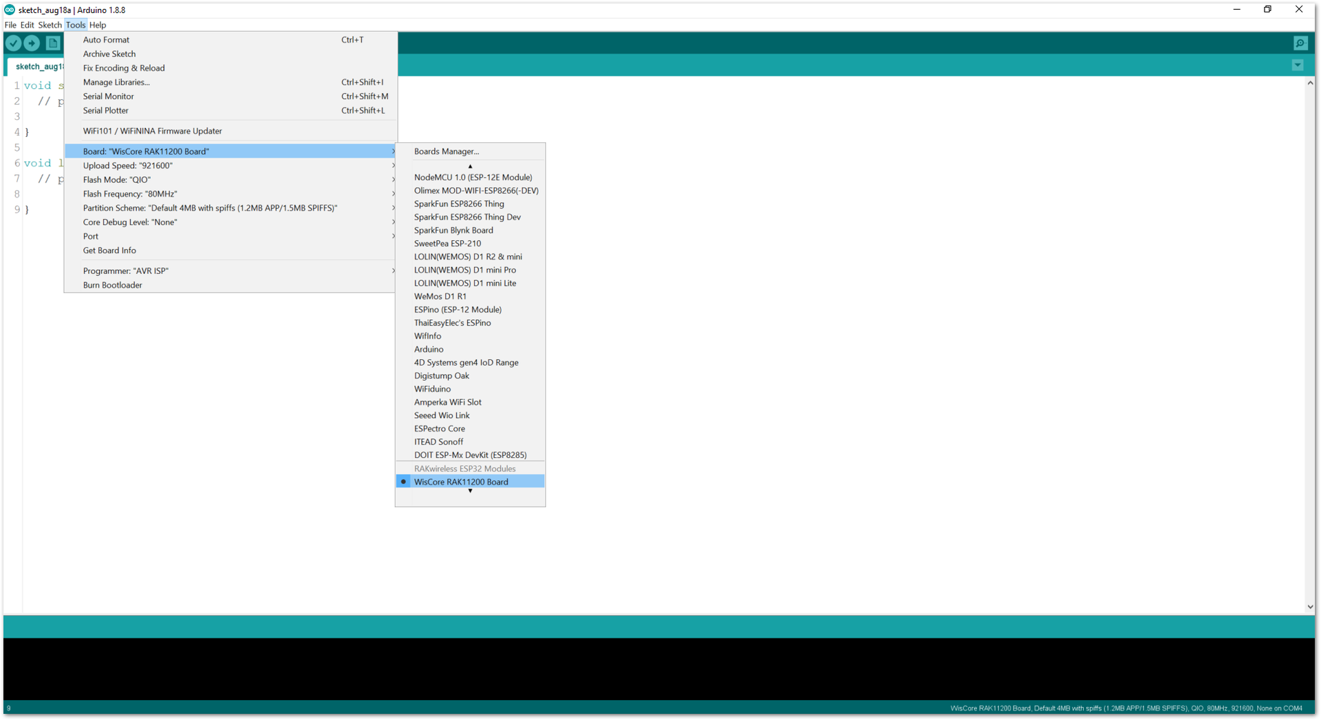Click the Arduino app logo icon
This screenshot has height=720, width=1321.
10,10
